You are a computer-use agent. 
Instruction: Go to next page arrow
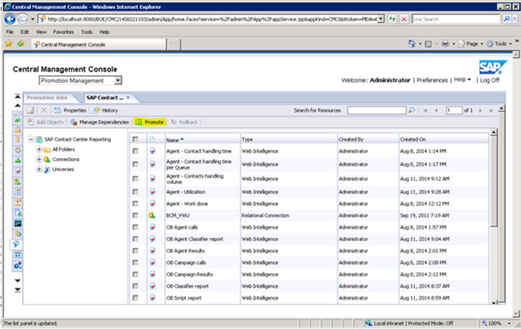(481, 110)
